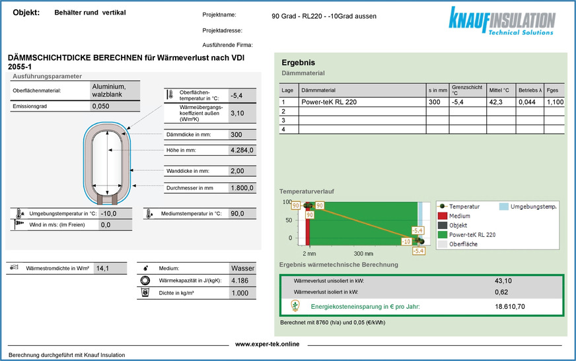This screenshot has height=361, width=576.
Task: Click the droplet icon beside Medium
Action: [x=145, y=269]
